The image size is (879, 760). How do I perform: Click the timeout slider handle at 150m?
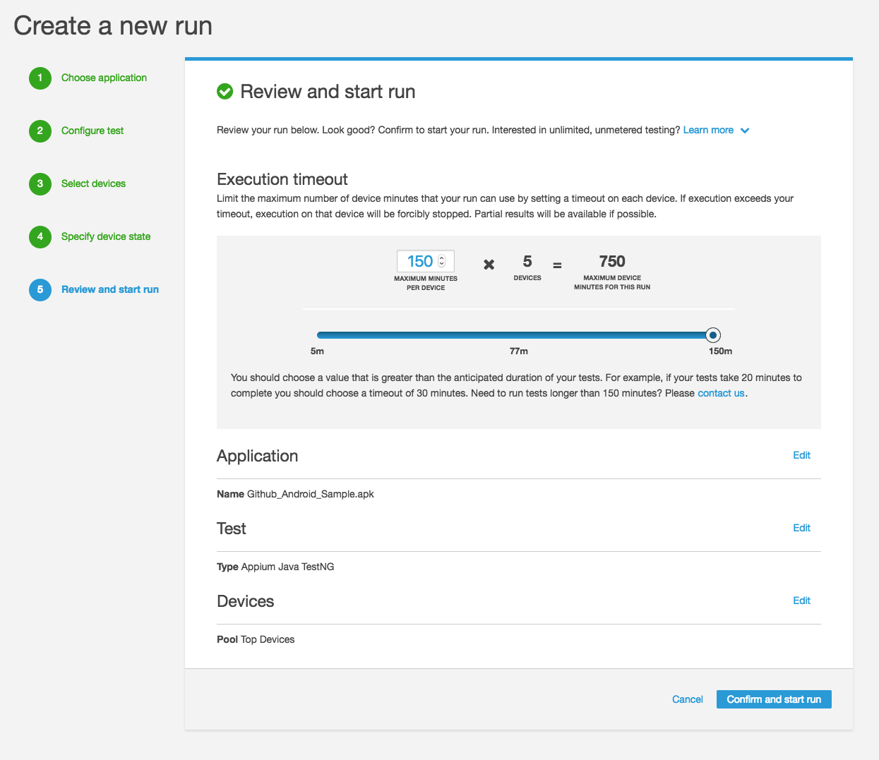[x=713, y=335]
